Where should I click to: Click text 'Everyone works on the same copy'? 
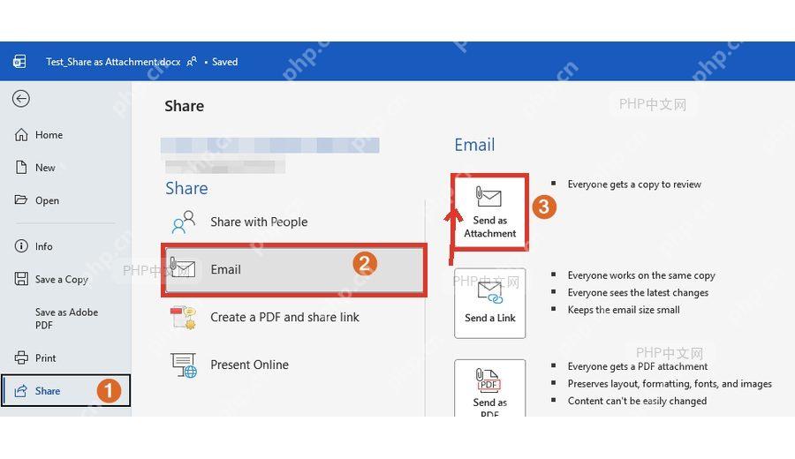pyautogui.click(x=641, y=275)
